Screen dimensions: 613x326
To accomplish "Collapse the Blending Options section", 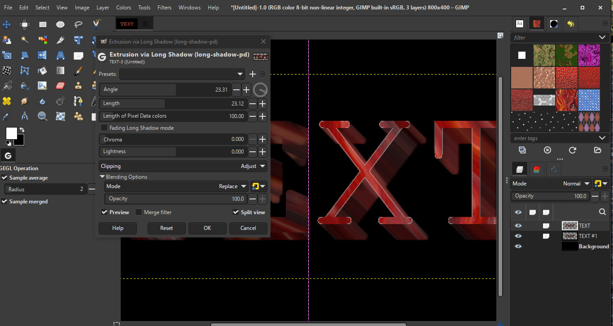I will (102, 176).
